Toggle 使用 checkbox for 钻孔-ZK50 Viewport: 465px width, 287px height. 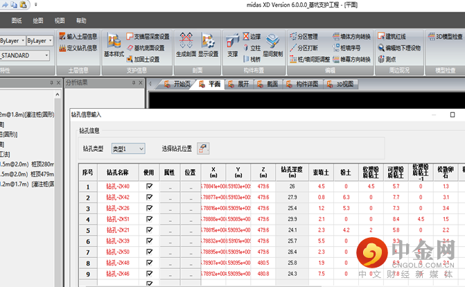(150, 252)
